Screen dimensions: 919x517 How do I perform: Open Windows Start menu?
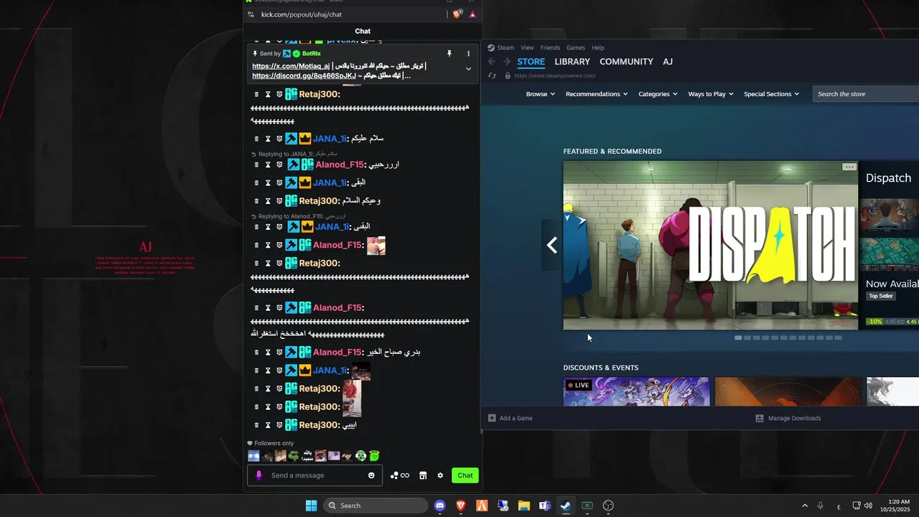click(x=311, y=506)
